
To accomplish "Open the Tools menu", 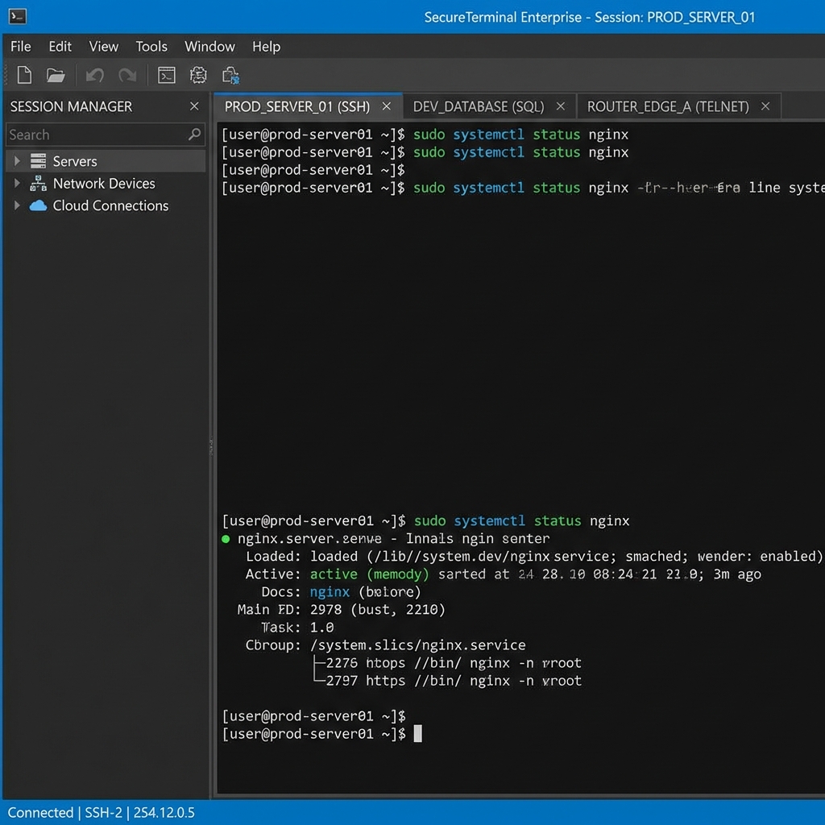I will [x=151, y=46].
